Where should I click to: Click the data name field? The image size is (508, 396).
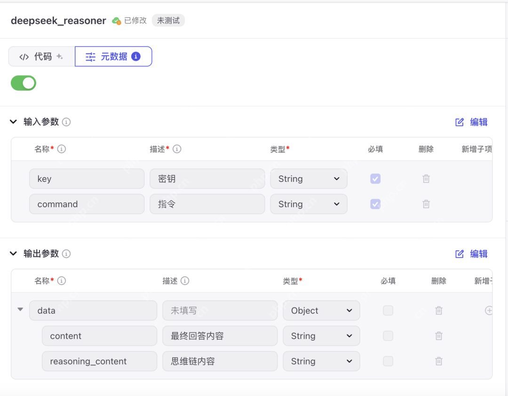(x=93, y=311)
